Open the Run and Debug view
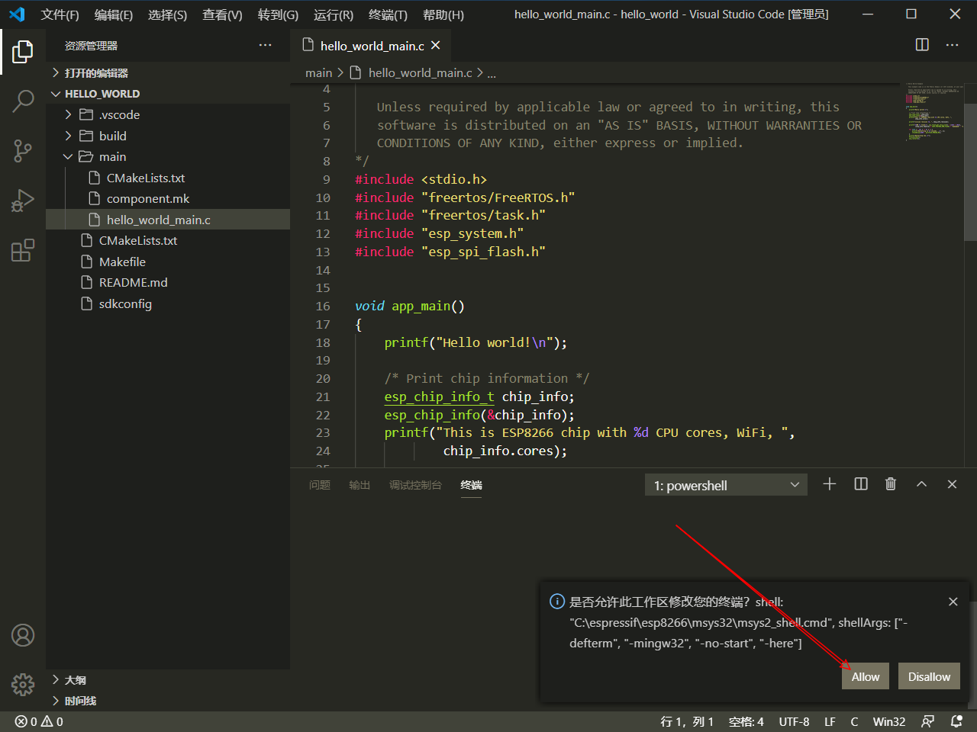The width and height of the screenshot is (977, 732). [x=23, y=201]
